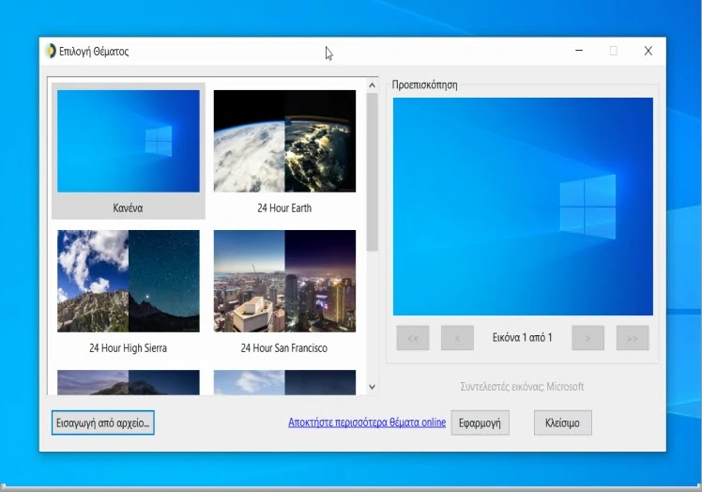The height and width of the screenshot is (492, 702).
Task: Click the Συντελεστές εικόνας: Microsoft text
Action: tap(522, 386)
